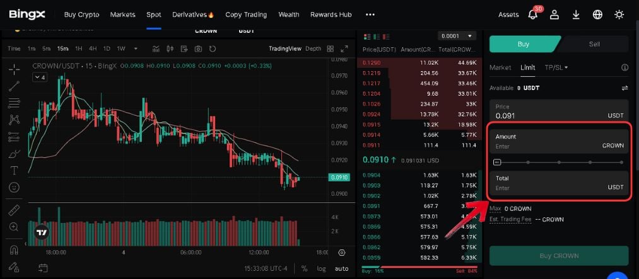
Task: Open the chart indicators icon
Action: click(156, 48)
